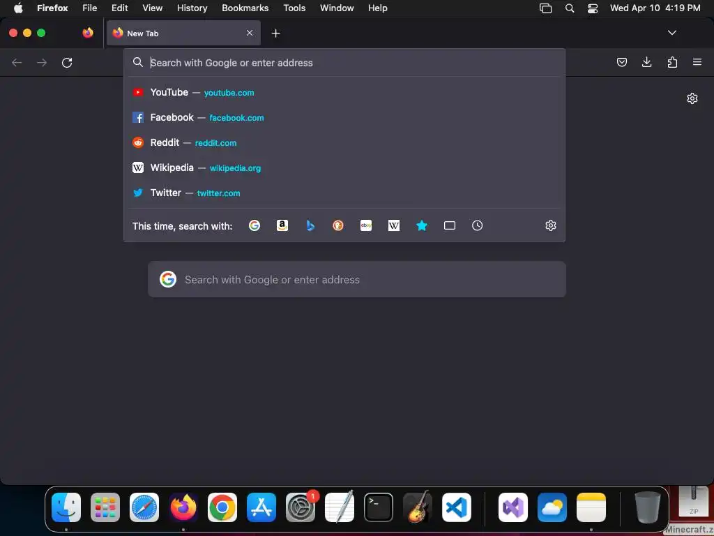Screen dimensions: 714x536
Task: Search this time with Bing
Action: pyautogui.click(x=310, y=225)
